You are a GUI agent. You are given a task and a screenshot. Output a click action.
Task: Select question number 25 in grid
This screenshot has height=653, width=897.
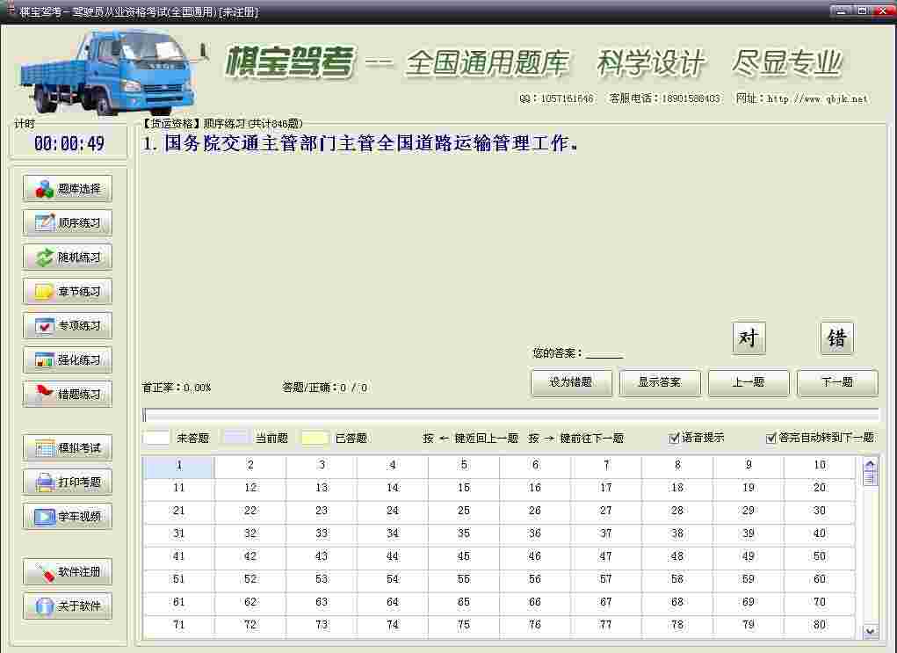pyautogui.click(x=464, y=511)
